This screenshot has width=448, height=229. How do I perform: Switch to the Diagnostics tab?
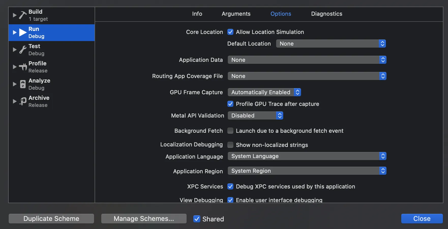[327, 14]
